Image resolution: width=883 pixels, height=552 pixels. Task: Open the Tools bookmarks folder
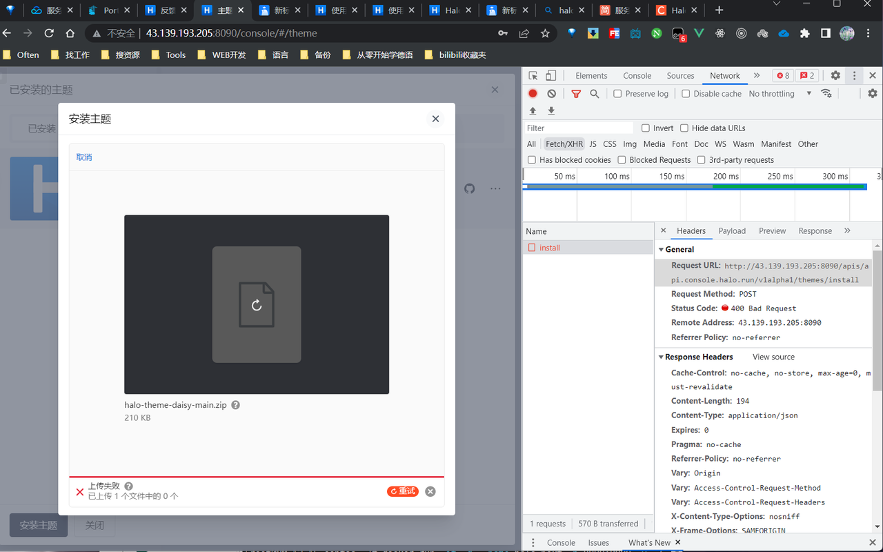tap(168, 55)
